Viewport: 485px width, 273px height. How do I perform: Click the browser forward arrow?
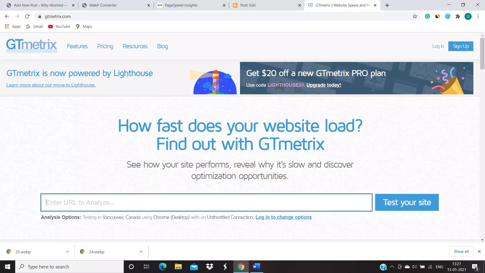pos(17,16)
